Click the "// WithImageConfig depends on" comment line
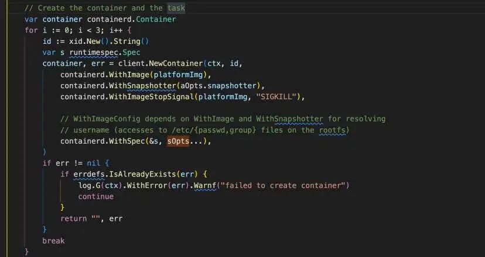This screenshot has height=257, width=485. tap(223, 119)
